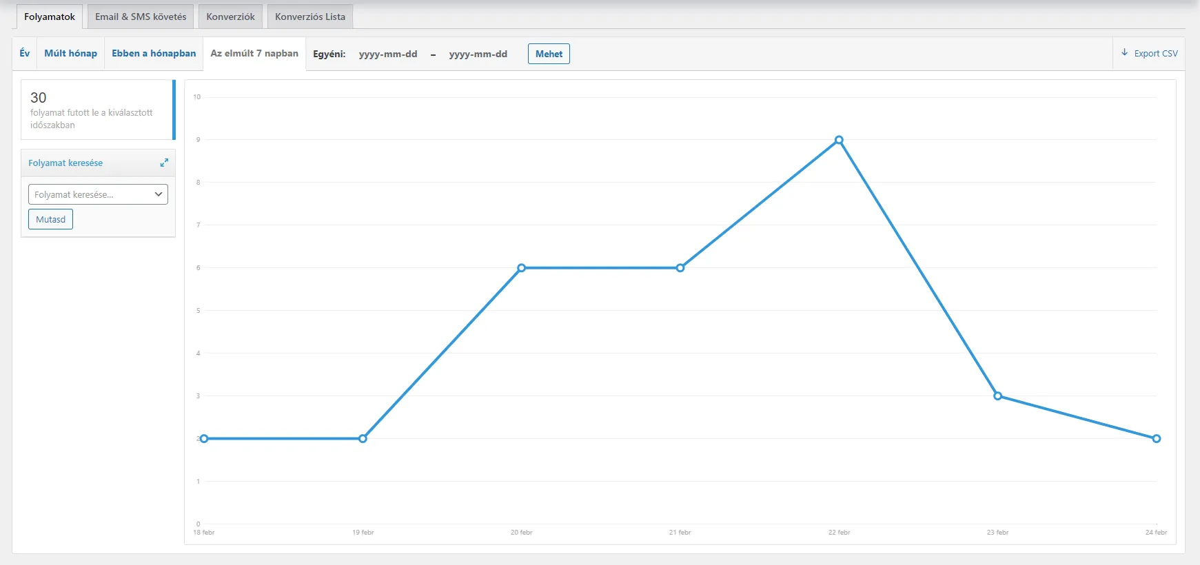Click the Mehet button

coord(549,54)
